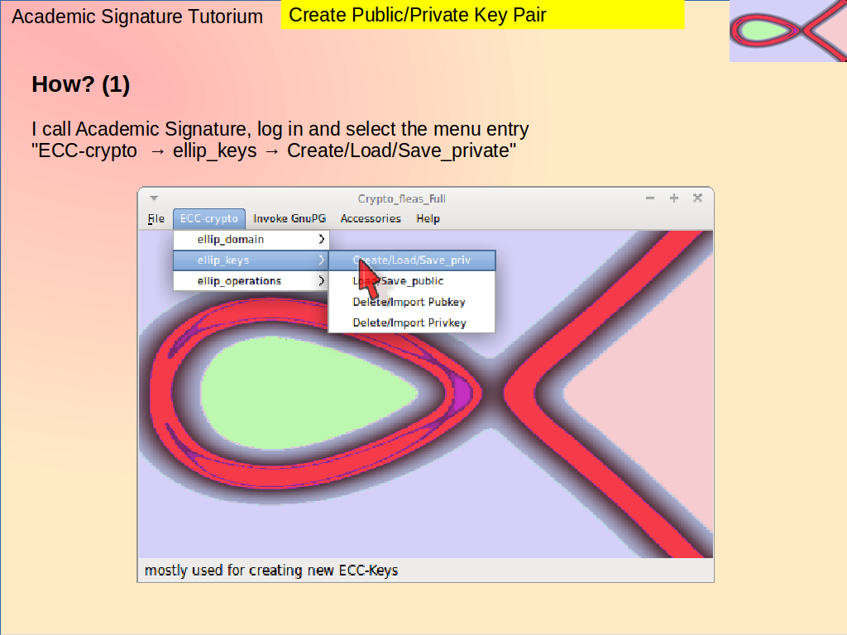Screen dimensions: 847x635
Task: Close the Crypto_fleas_Full window
Action: (x=698, y=198)
